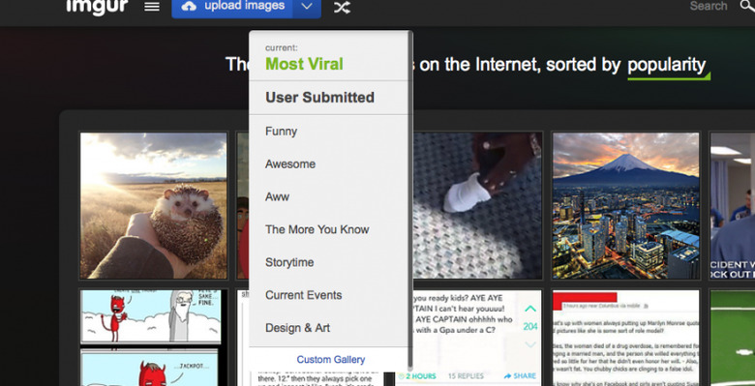This screenshot has width=755, height=386.
Task: Click the upload images button
Action: coord(232,7)
